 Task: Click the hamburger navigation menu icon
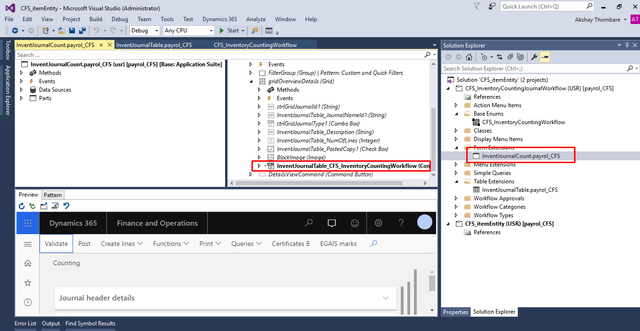coord(28,244)
